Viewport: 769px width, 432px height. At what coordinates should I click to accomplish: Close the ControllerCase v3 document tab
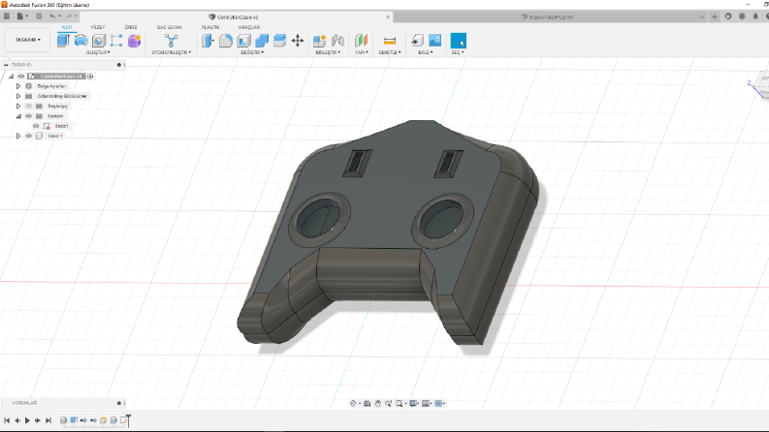[x=388, y=16]
